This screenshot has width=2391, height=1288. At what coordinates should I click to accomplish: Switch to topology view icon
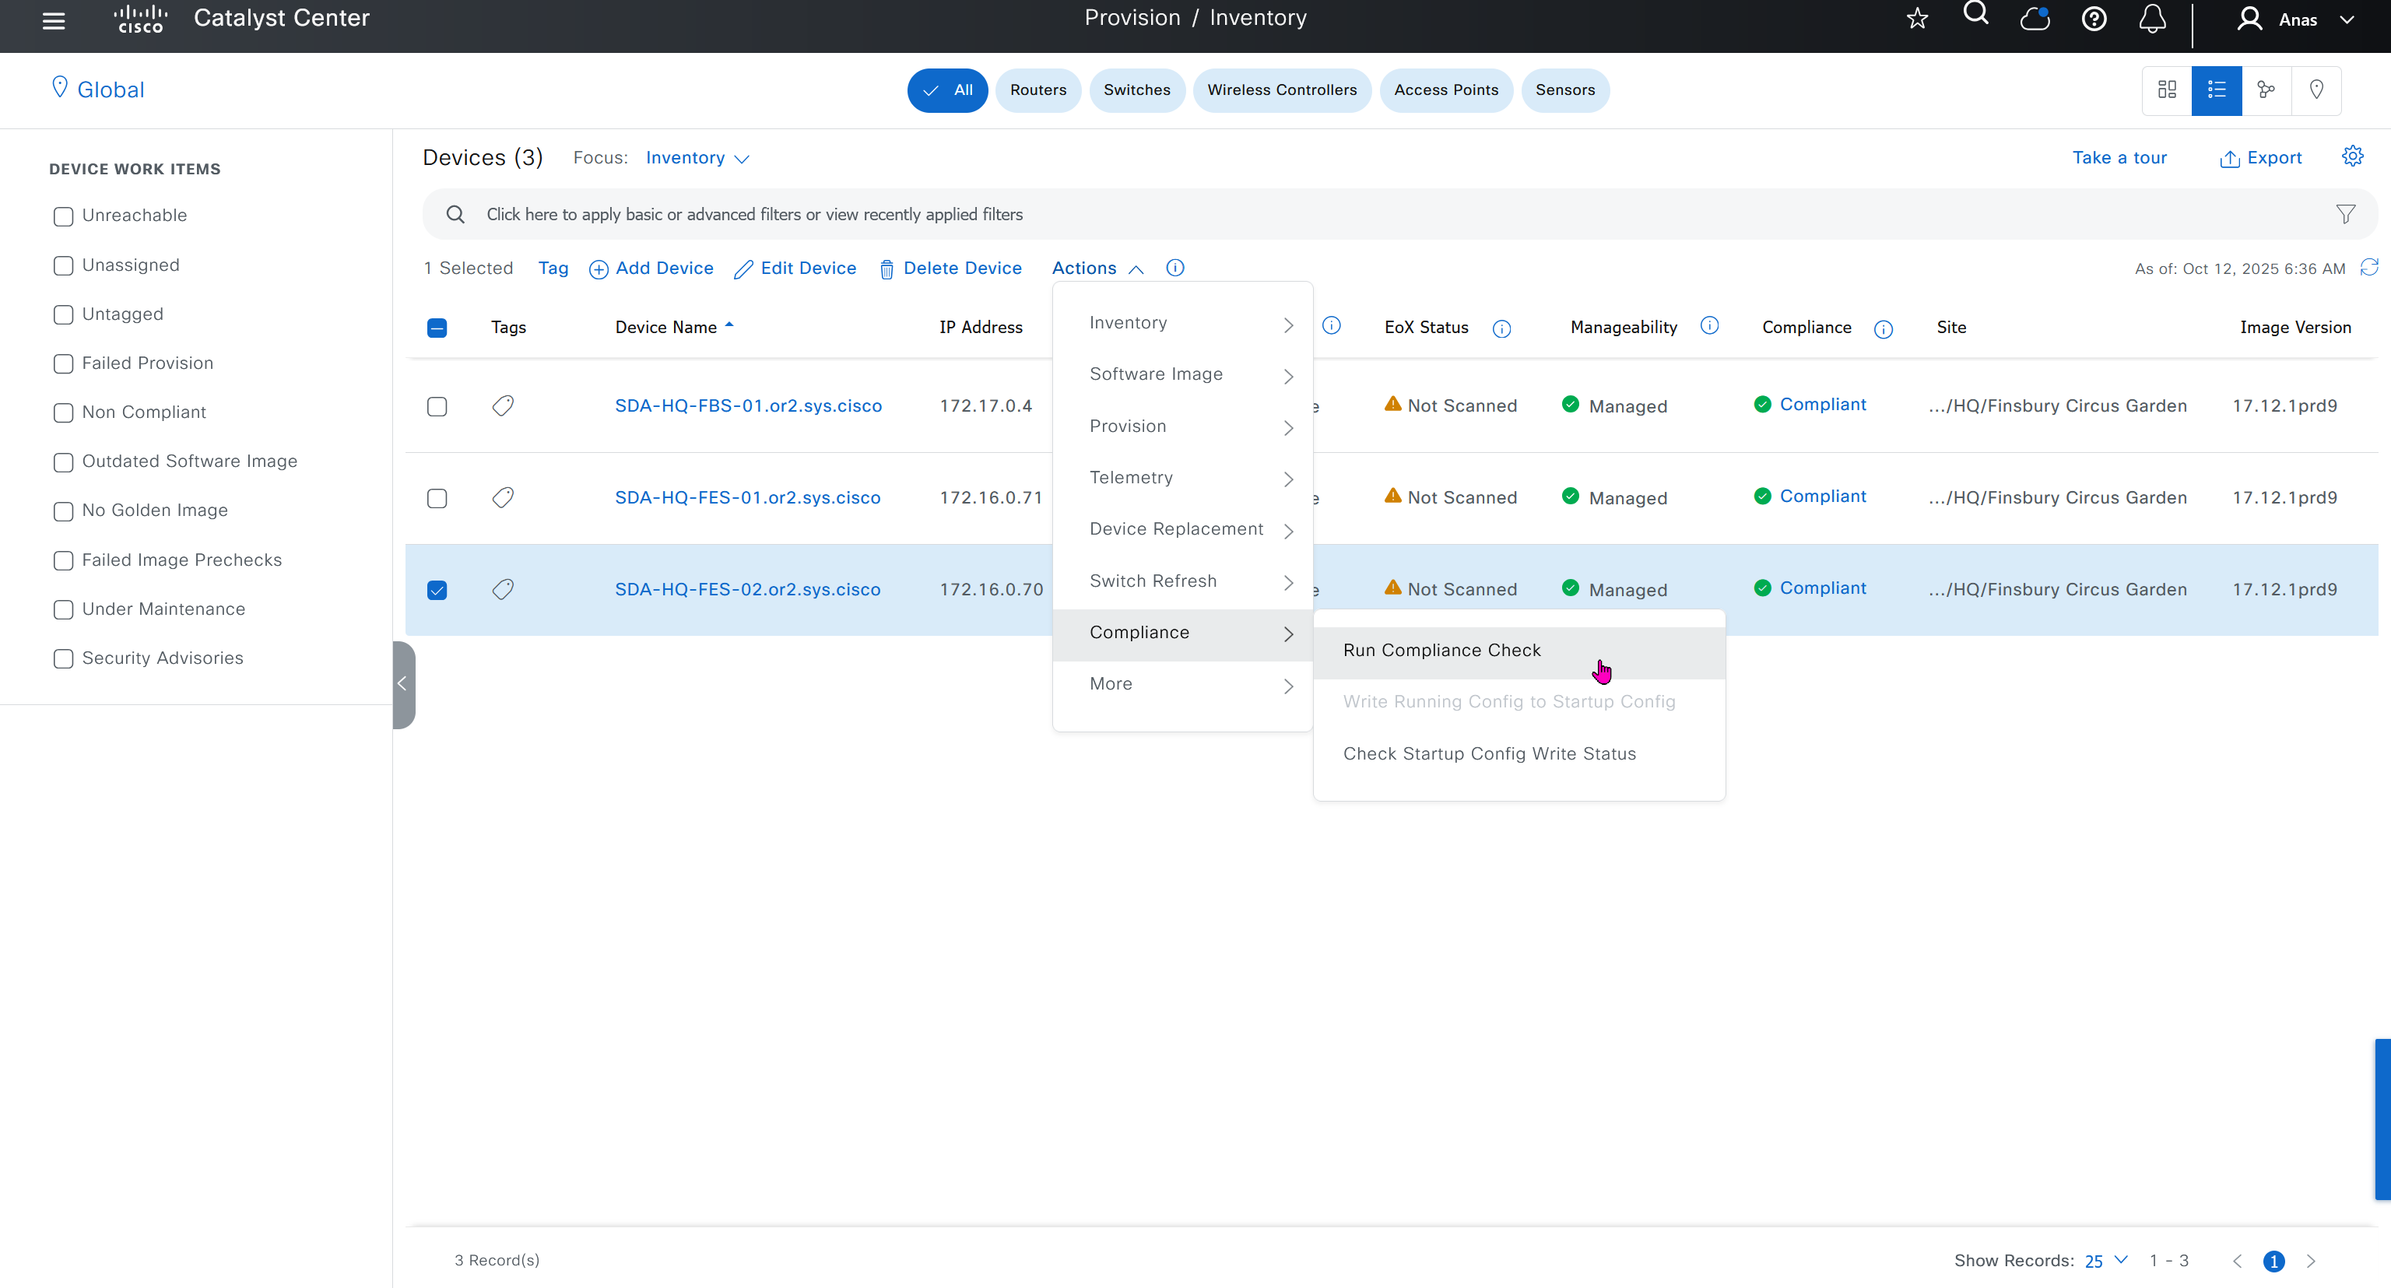click(x=2266, y=90)
